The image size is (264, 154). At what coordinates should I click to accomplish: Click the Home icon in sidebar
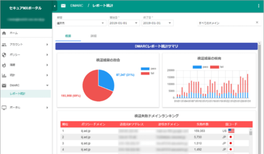(4, 33)
